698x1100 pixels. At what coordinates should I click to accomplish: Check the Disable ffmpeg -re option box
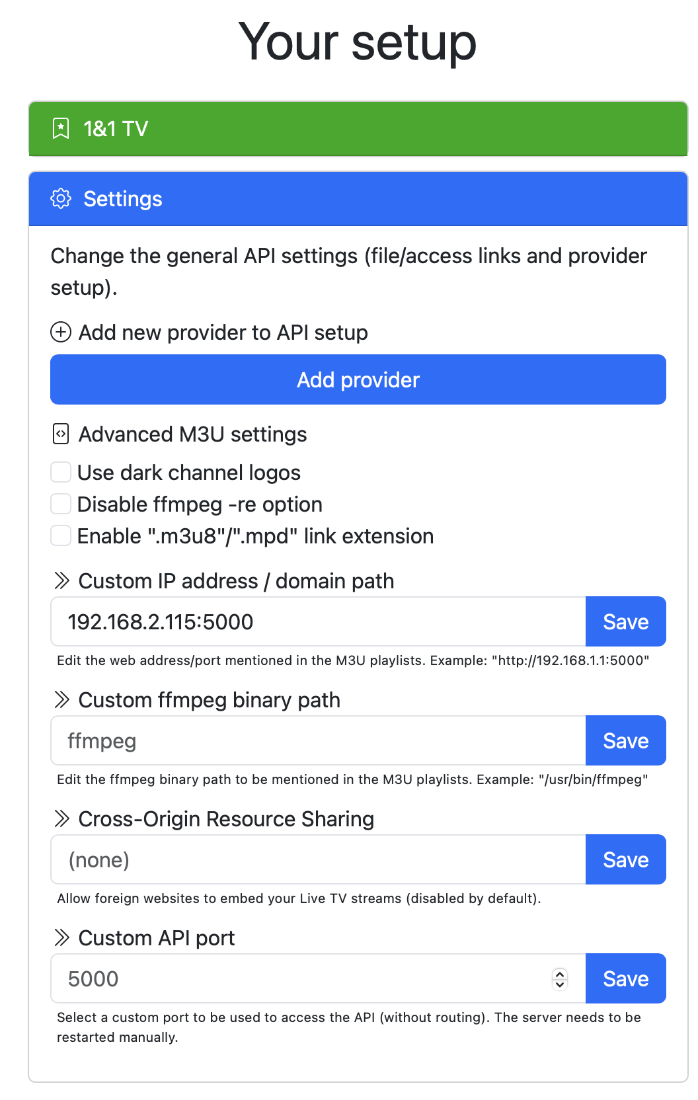point(61,504)
